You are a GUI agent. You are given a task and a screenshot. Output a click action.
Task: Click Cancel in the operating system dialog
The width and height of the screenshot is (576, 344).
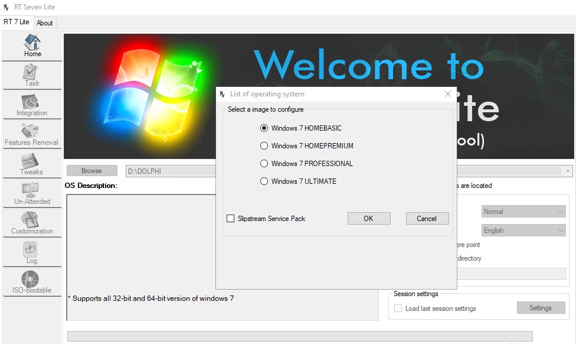tap(427, 219)
